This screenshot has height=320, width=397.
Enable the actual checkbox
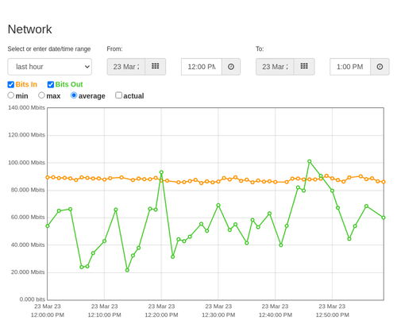point(119,95)
